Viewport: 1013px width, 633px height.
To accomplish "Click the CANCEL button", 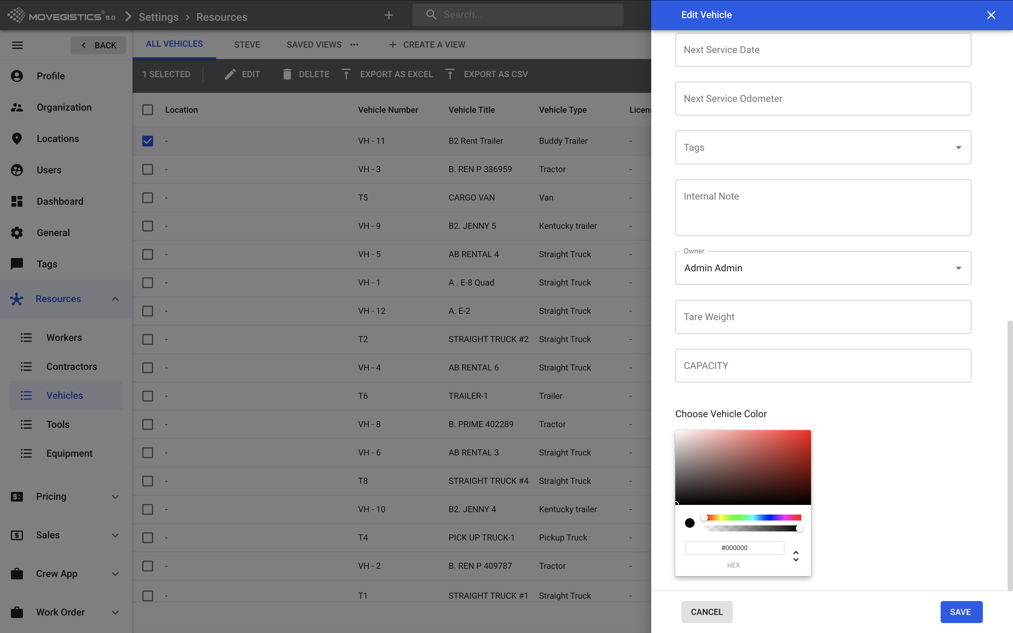I will pyautogui.click(x=707, y=612).
